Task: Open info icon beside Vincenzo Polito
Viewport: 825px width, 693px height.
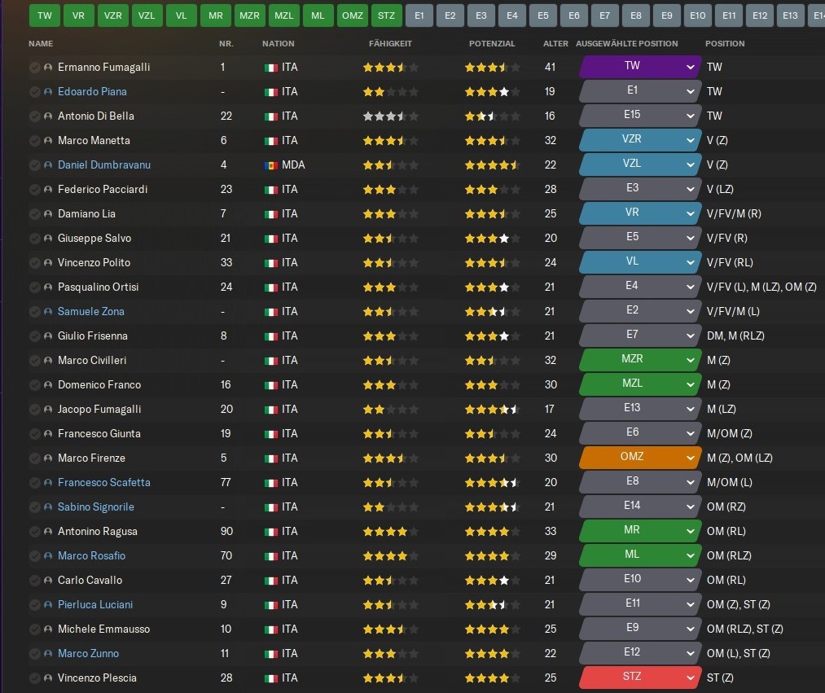Action: (x=48, y=262)
